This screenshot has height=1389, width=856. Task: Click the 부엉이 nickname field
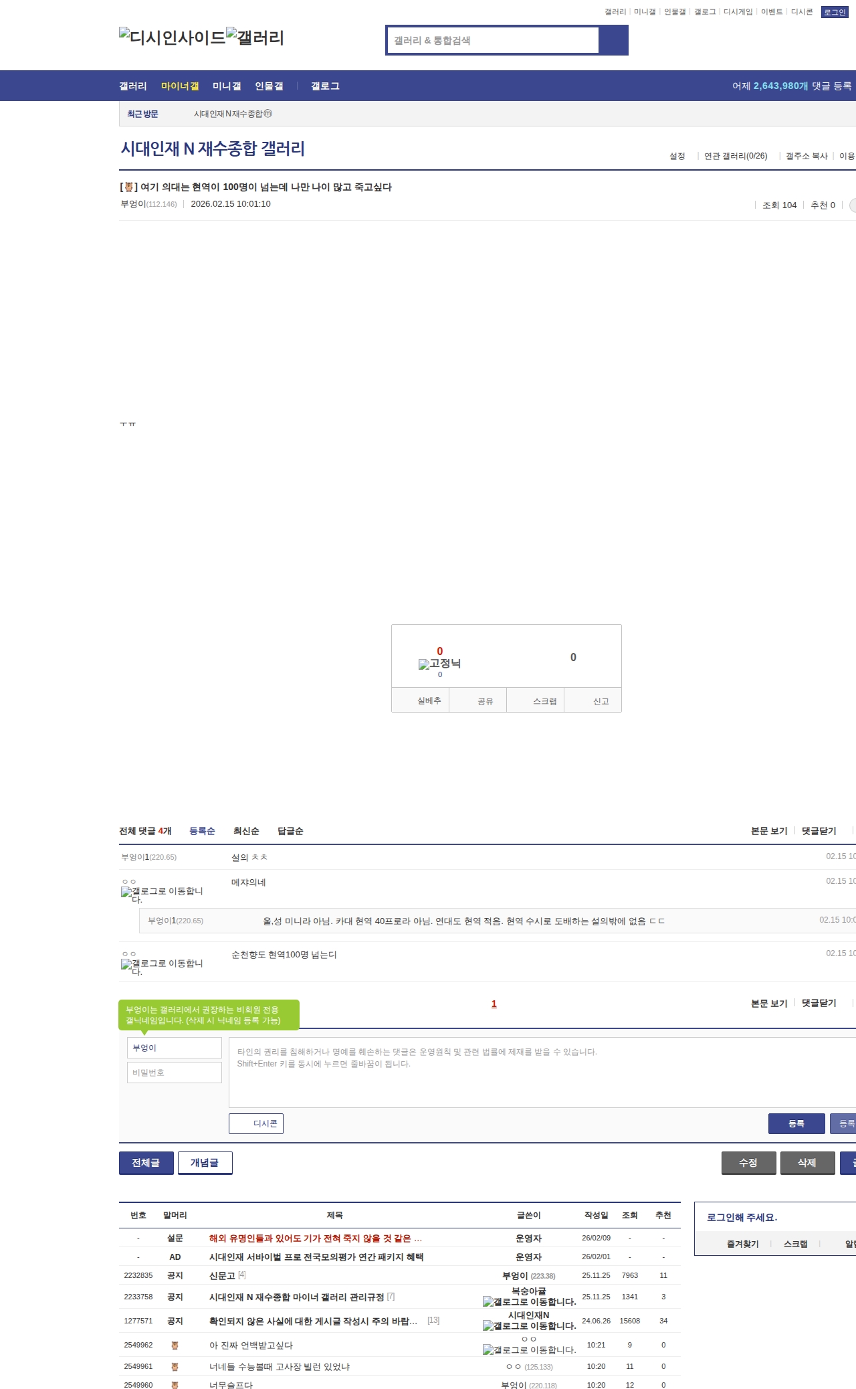(174, 1048)
